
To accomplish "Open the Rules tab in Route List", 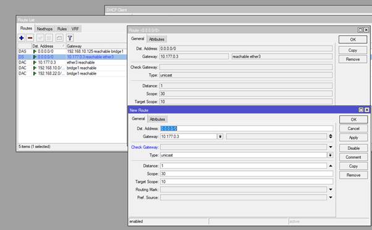I will pyautogui.click(x=62, y=29).
